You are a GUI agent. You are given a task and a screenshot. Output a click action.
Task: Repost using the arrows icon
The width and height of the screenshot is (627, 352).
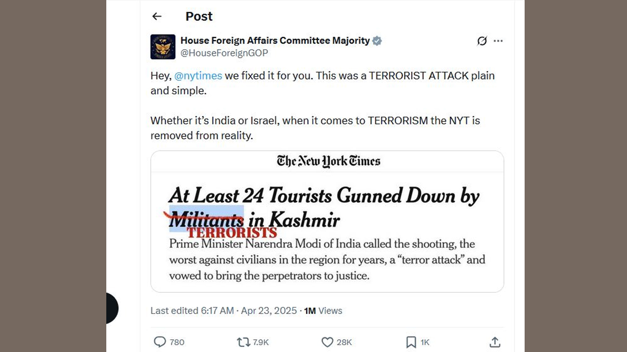click(x=243, y=342)
